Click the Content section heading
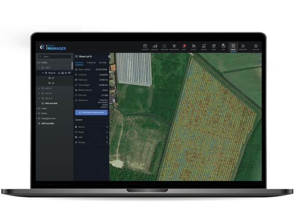The height and width of the screenshot is (220, 294). tap(79, 120)
